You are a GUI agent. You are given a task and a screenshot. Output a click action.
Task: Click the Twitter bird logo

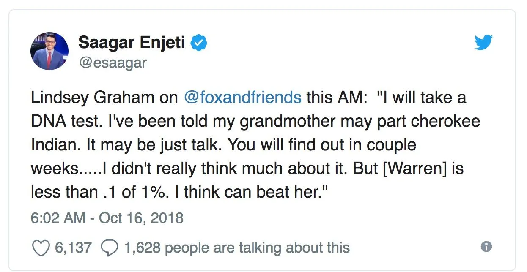483,43
